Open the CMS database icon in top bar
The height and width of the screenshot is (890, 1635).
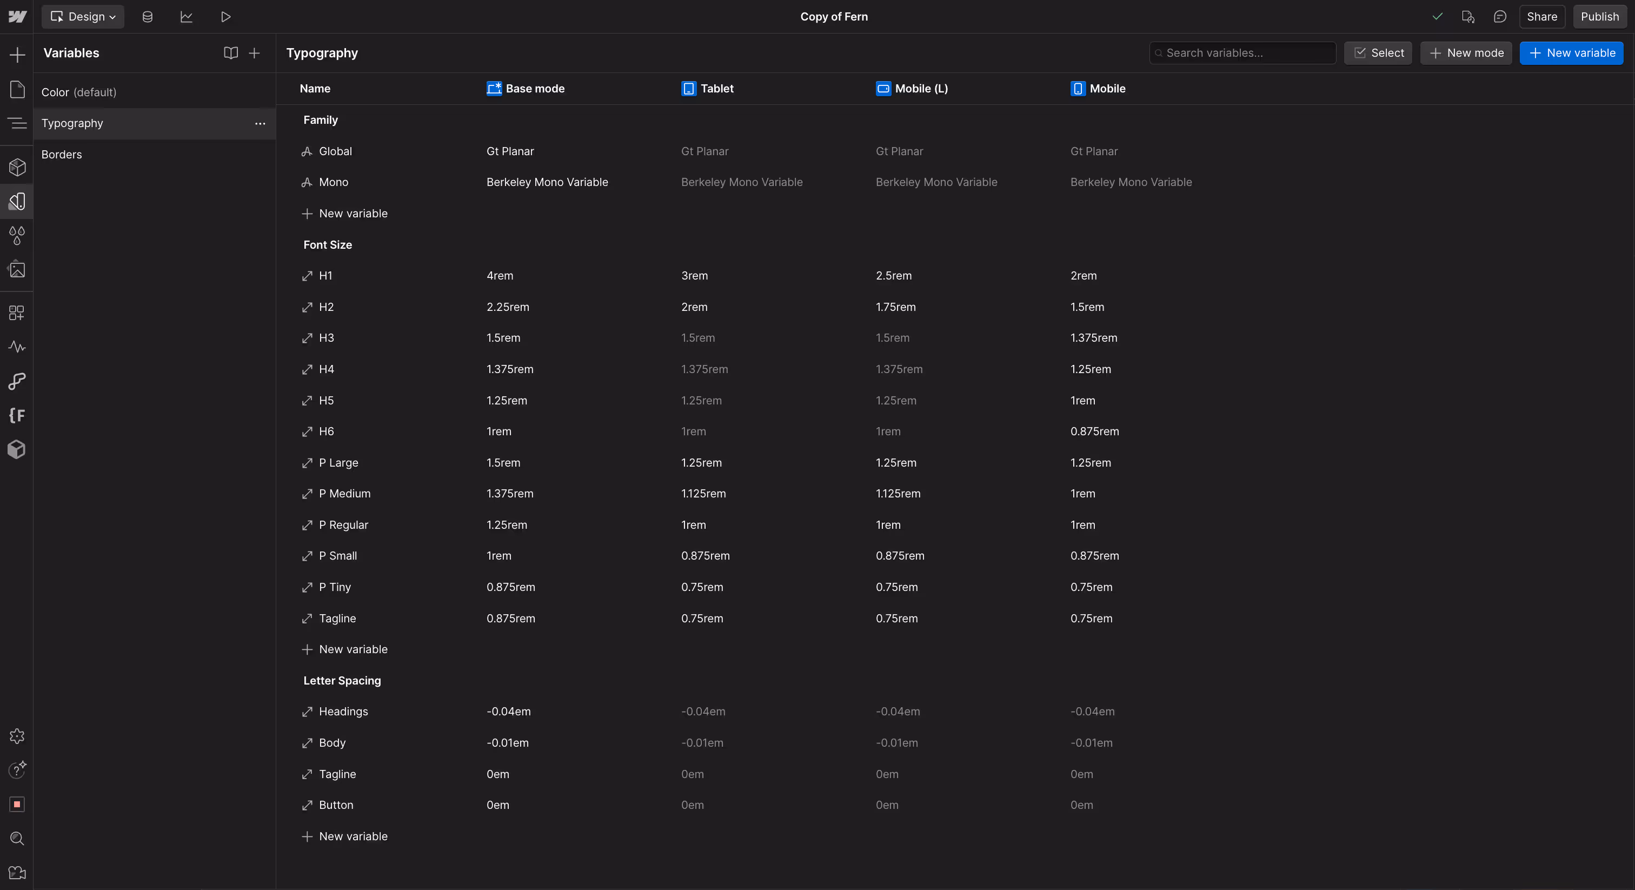pyautogui.click(x=147, y=17)
